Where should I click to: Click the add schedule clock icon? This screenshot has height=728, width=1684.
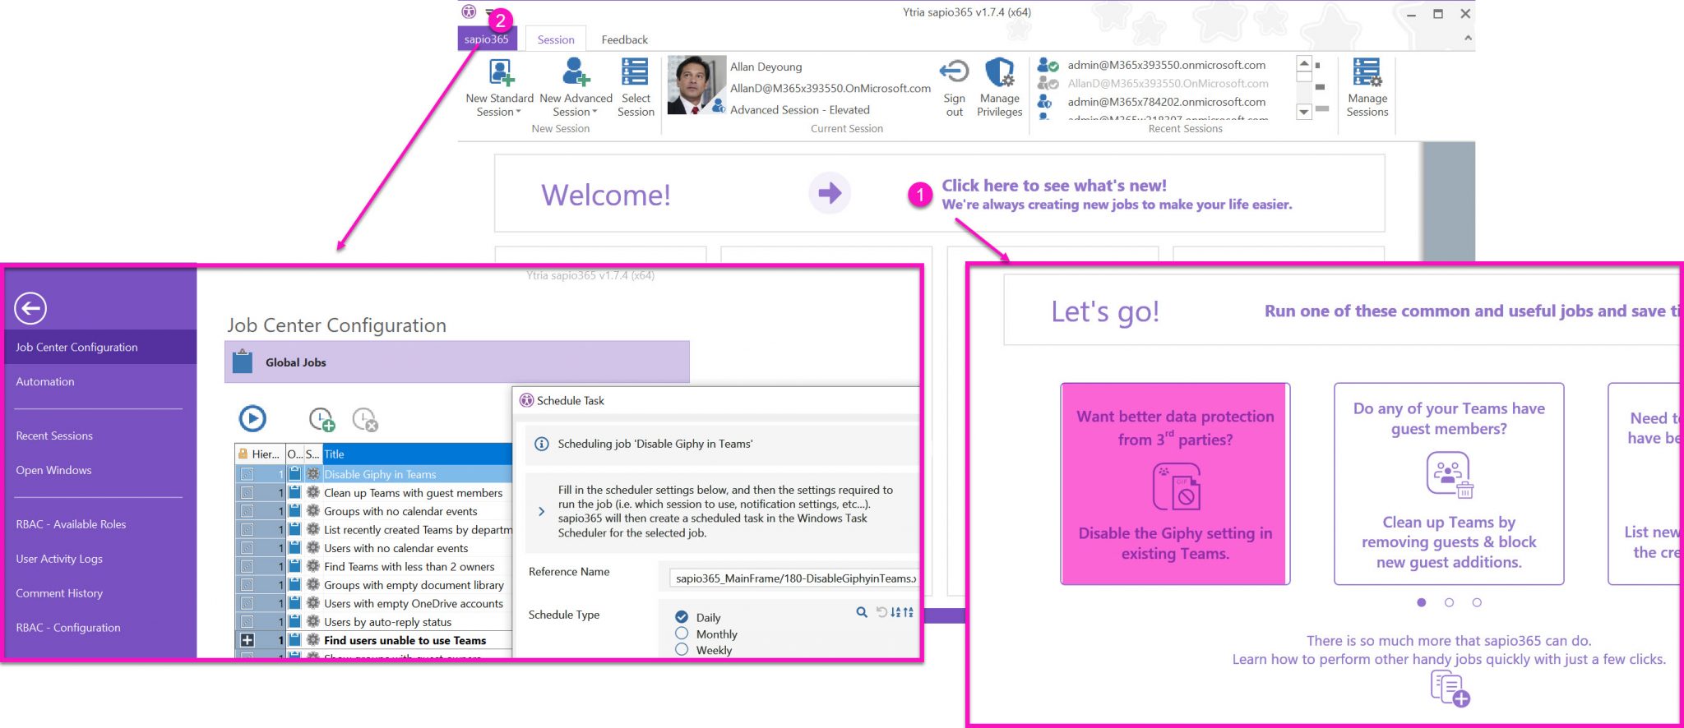tap(322, 420)
